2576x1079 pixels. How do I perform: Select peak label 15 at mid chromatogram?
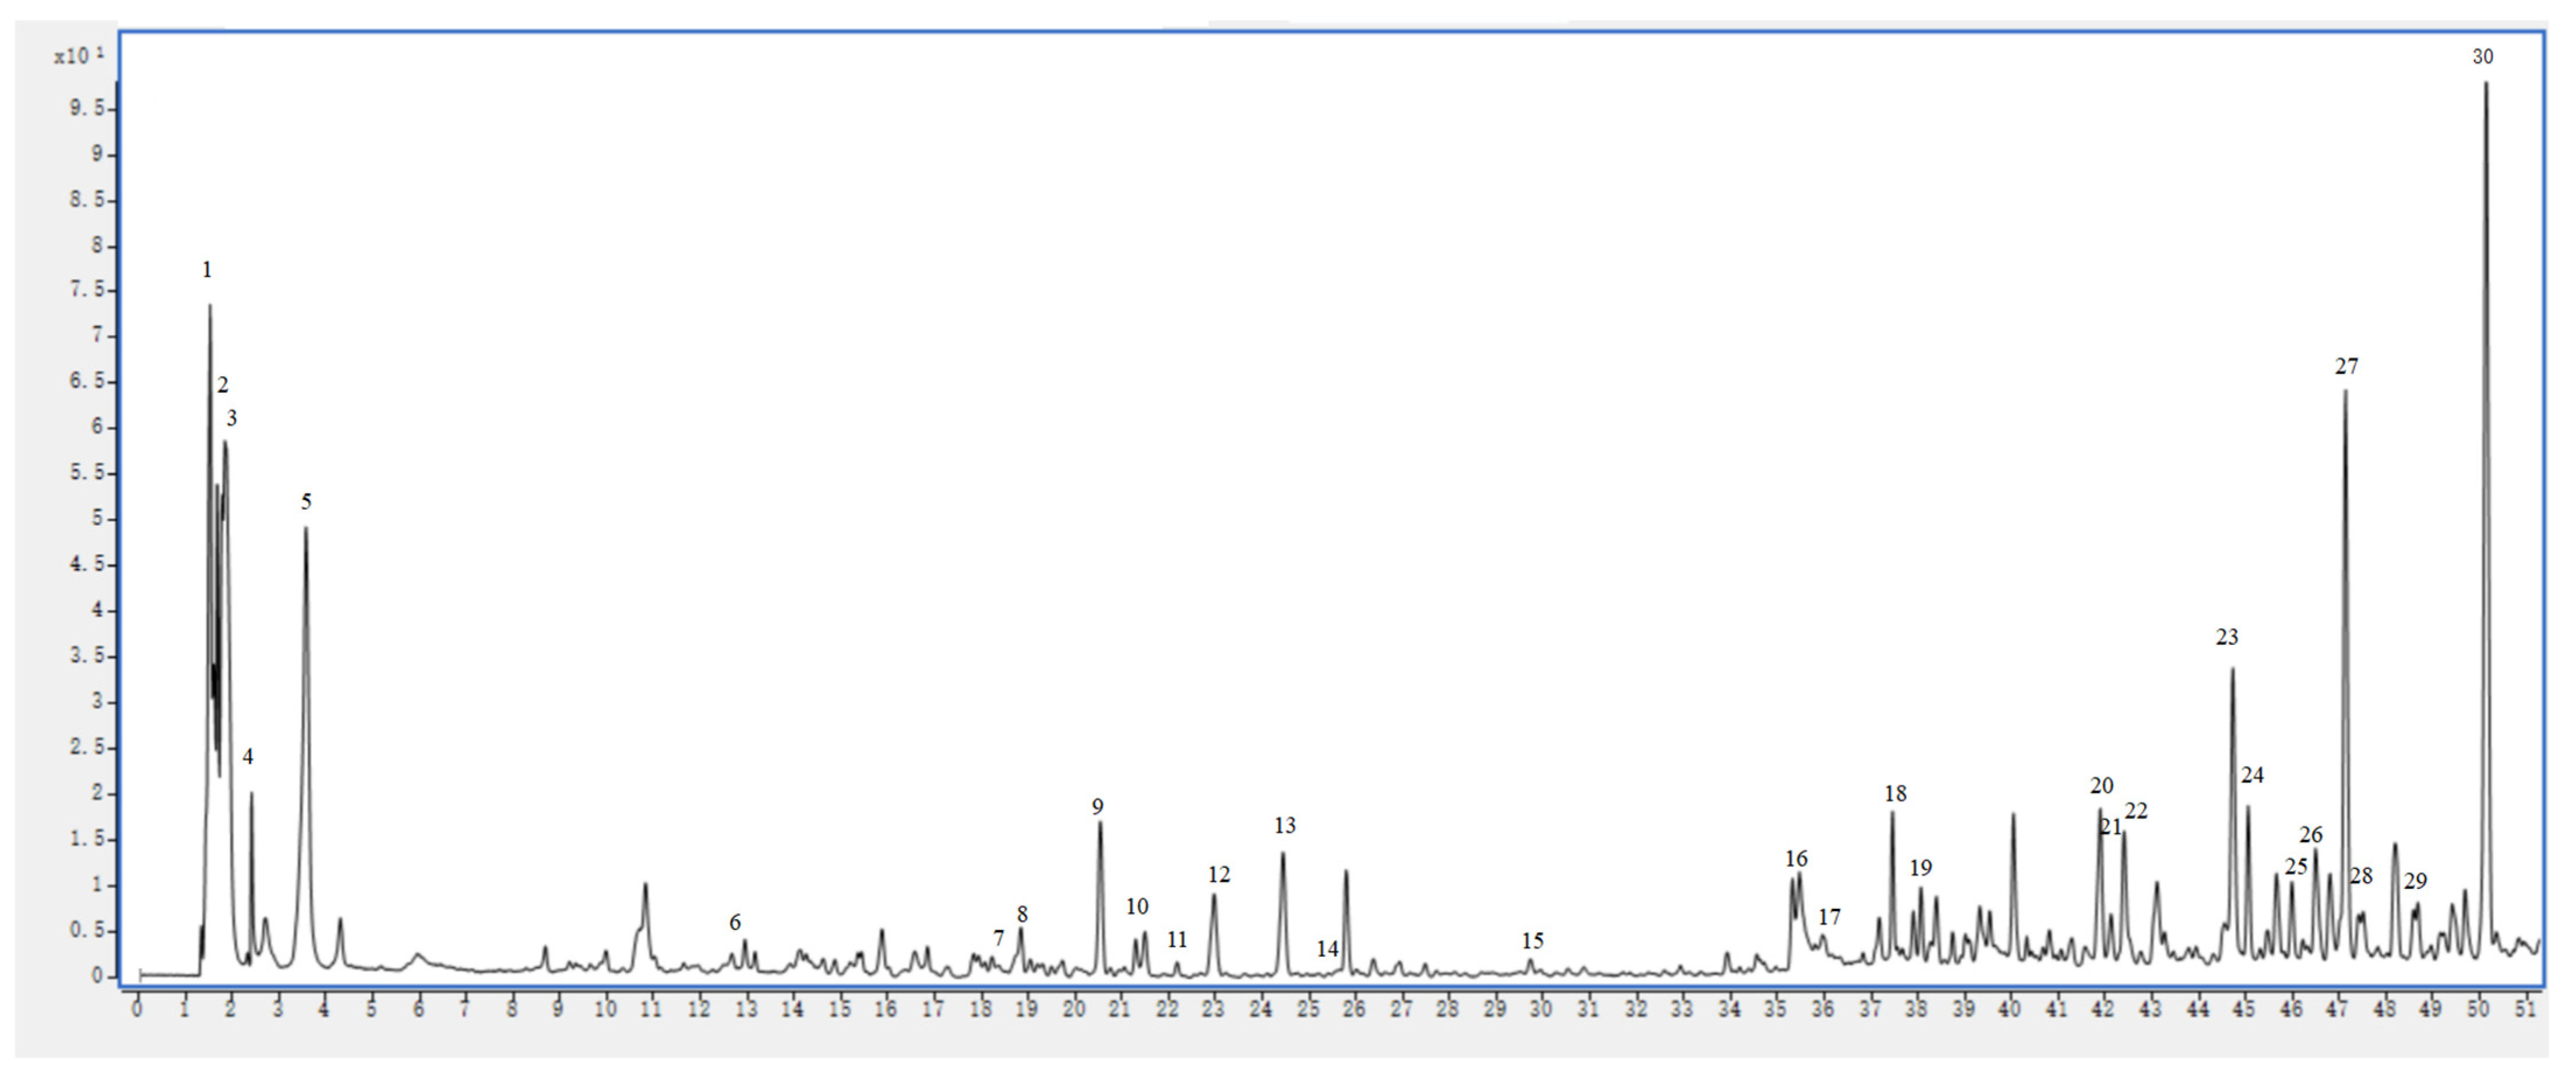1532,941
